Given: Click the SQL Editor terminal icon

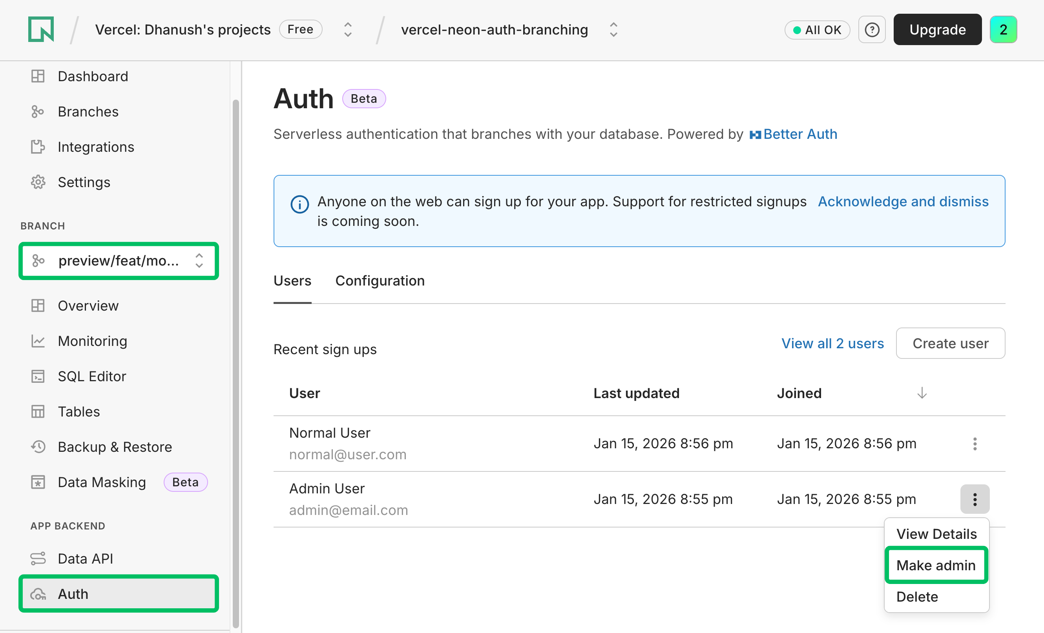Looking at the screenshot, I should tap(38, 377).
